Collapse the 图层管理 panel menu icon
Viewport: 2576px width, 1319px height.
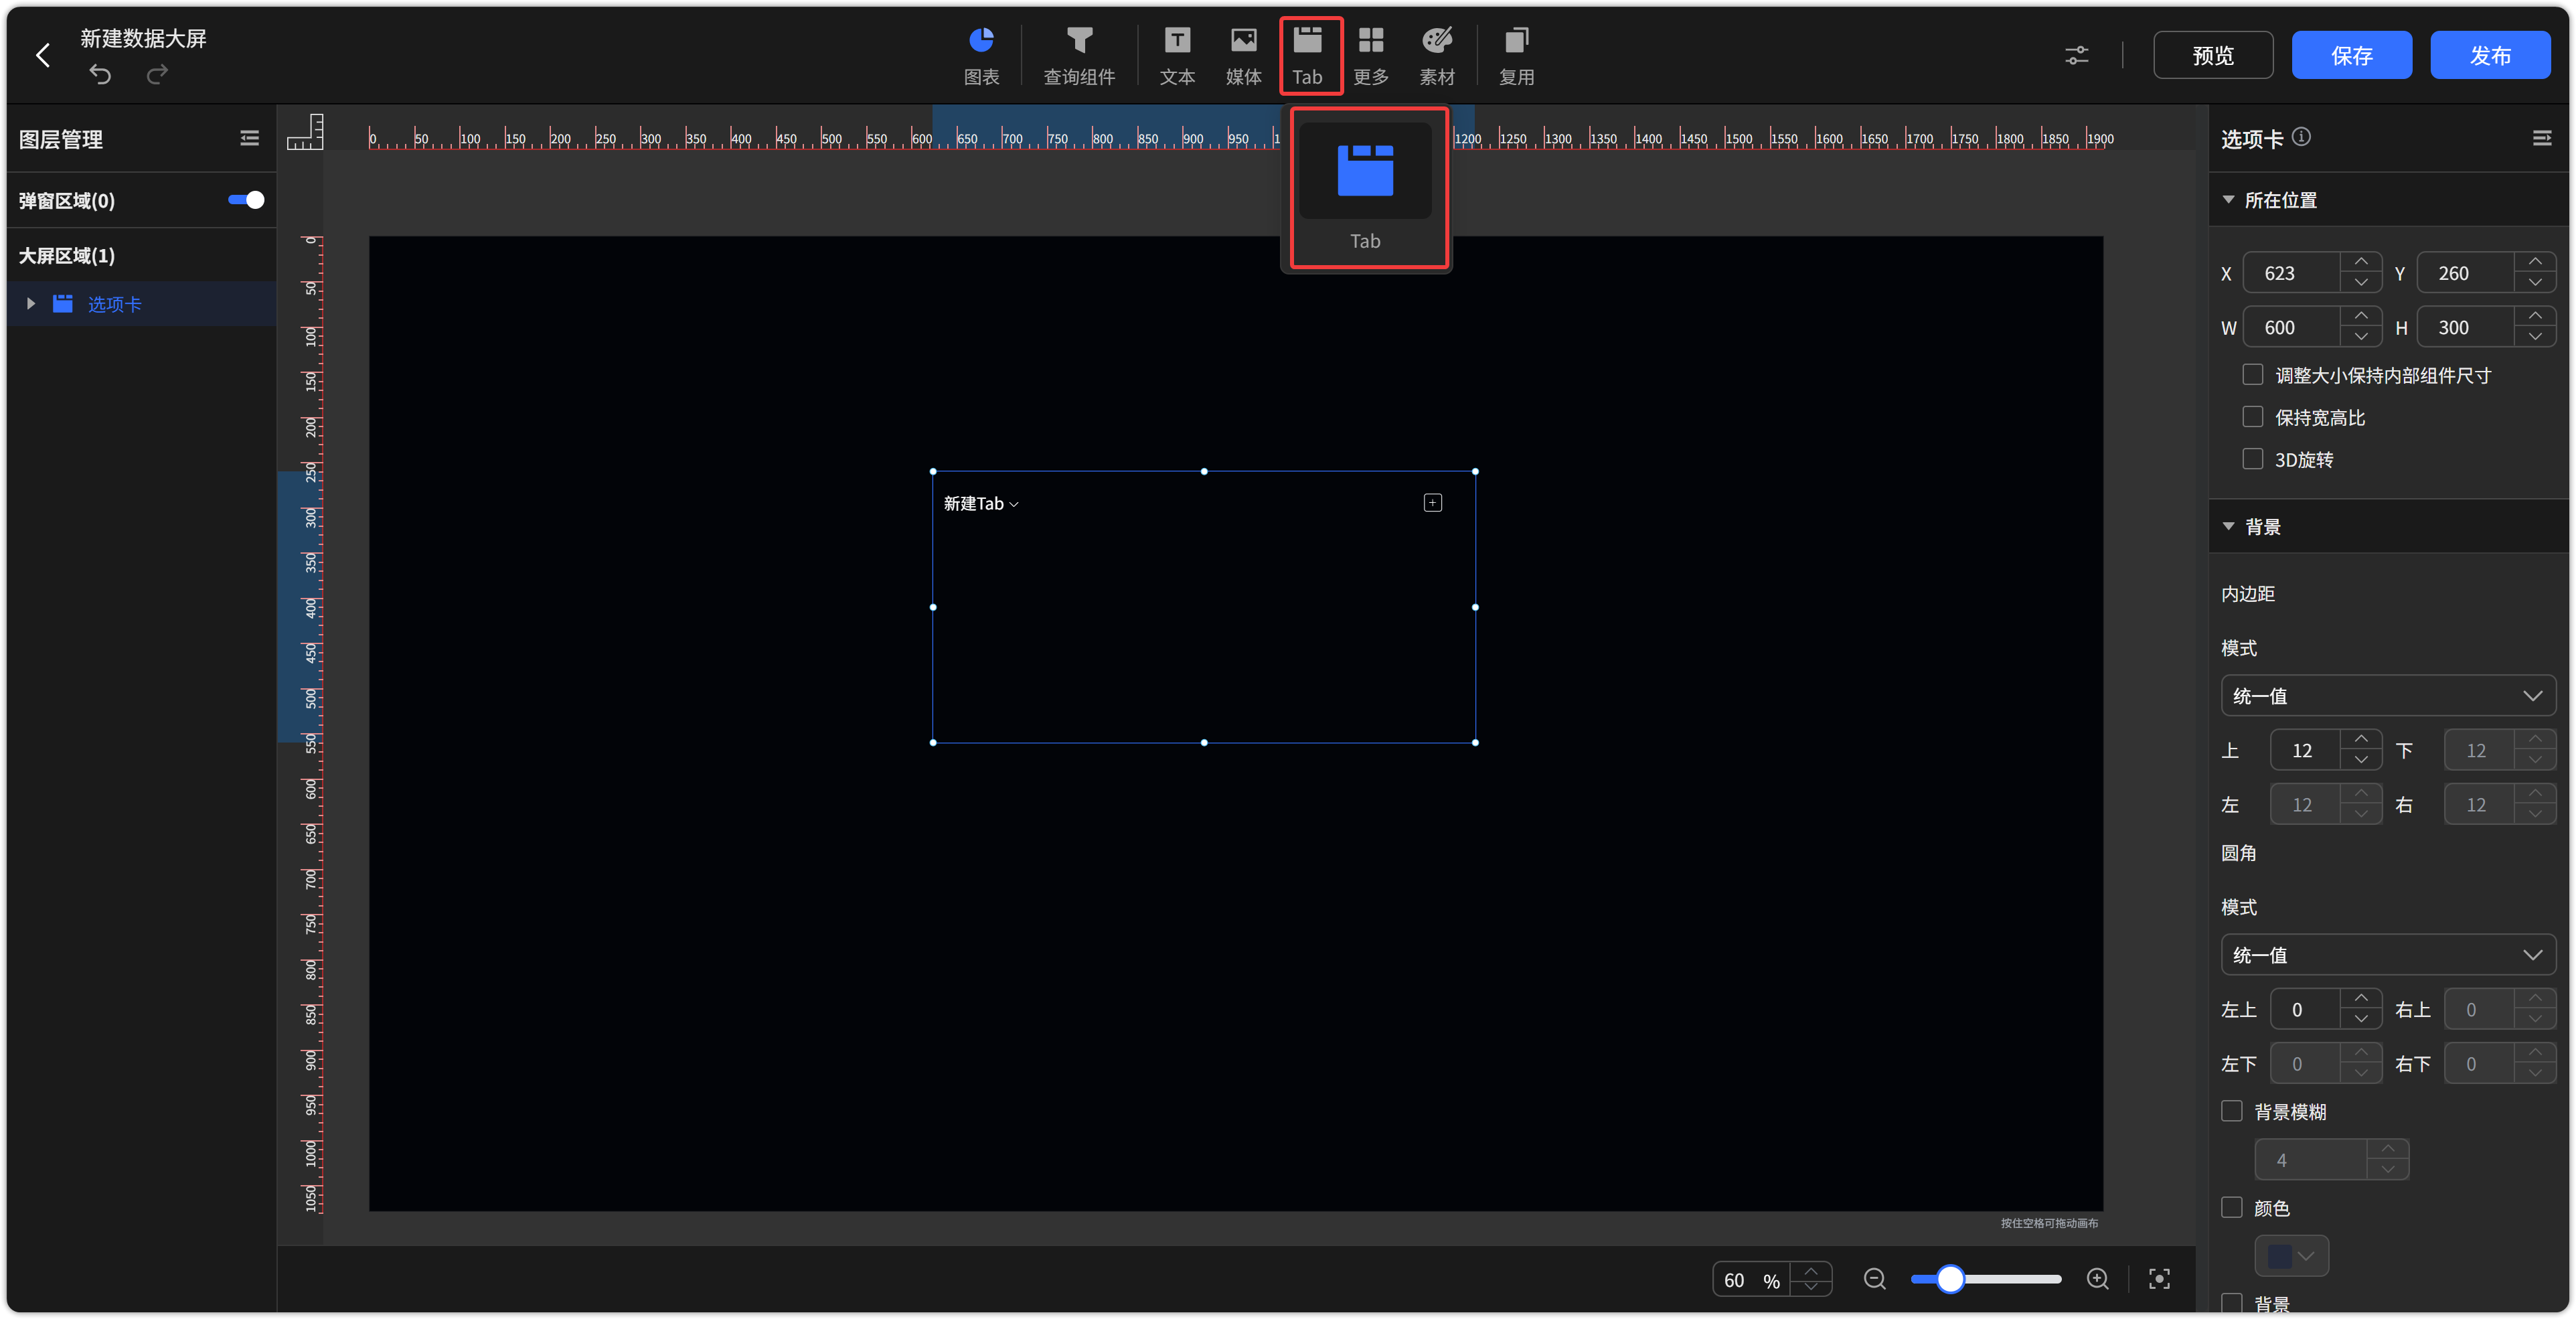coord(249,138)
